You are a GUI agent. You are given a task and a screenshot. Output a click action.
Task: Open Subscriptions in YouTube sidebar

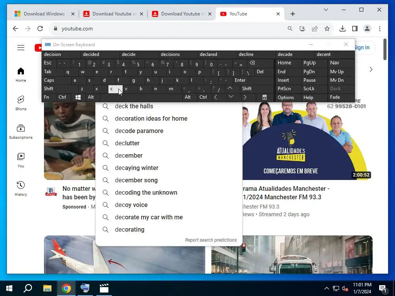pyautogui.click(x=21, y=132)
